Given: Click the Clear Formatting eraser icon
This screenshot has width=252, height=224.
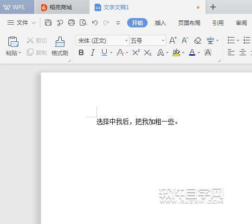Looking at the screenshot, I should click(197, 40).
